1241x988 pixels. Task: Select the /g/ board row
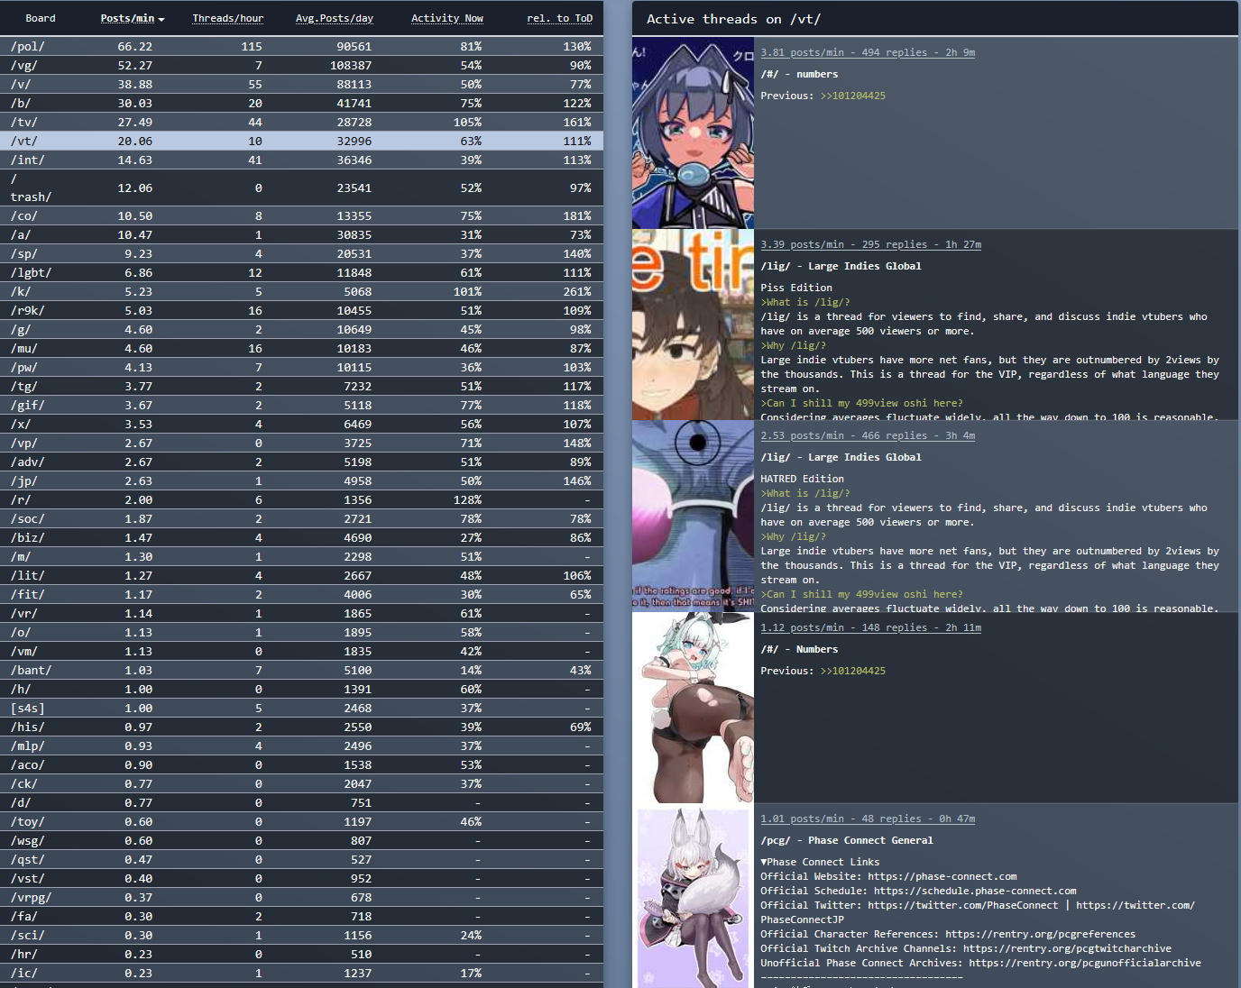coord(301,329)
